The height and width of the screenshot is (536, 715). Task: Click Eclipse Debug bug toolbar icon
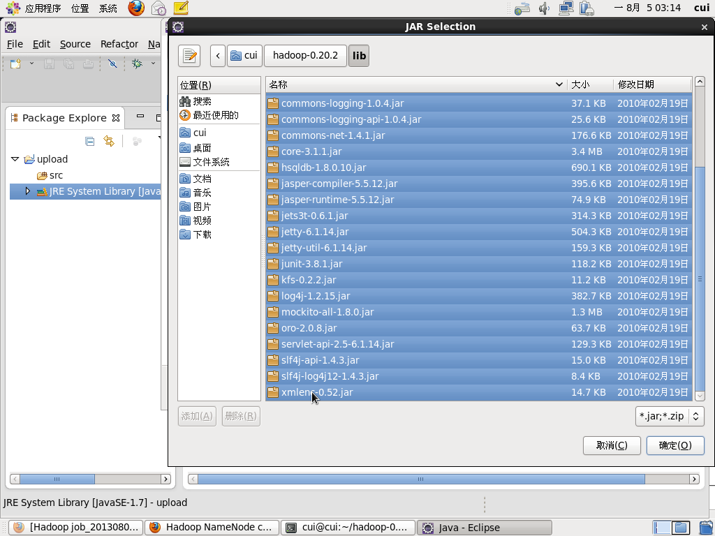click(137, 64)
